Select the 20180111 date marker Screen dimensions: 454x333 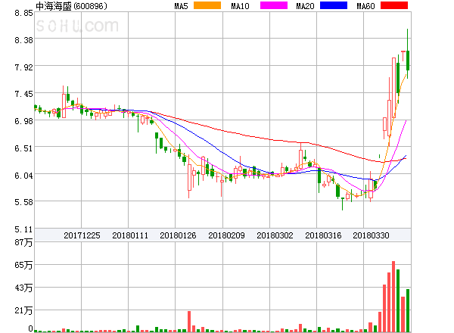pos(130,235)
